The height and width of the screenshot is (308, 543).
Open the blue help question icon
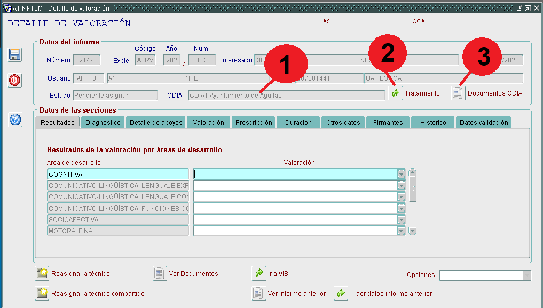point(15,120)
